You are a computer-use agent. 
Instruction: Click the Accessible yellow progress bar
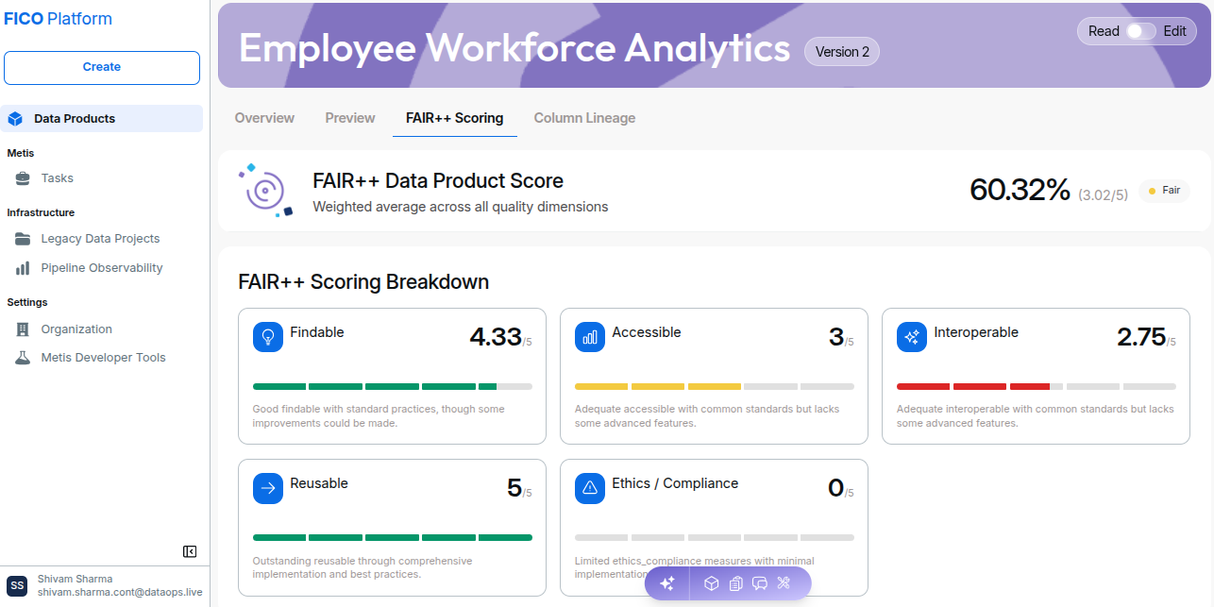(x=715, y=386)
